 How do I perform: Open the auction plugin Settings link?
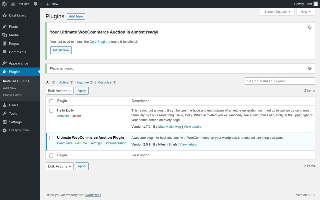click(x=96, y=143)
